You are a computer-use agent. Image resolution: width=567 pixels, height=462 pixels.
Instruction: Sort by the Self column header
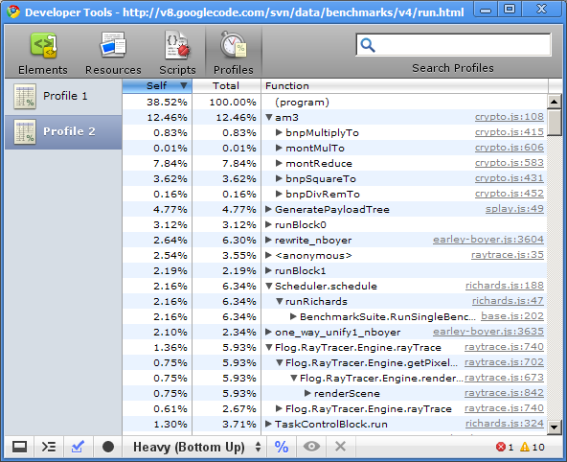[x=157, y=85]
